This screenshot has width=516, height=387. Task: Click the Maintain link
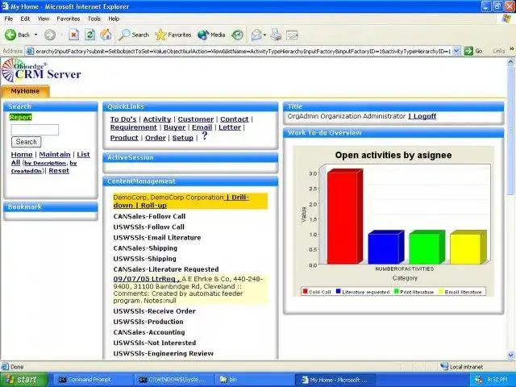pyautogui.click(x=55, y=154)
